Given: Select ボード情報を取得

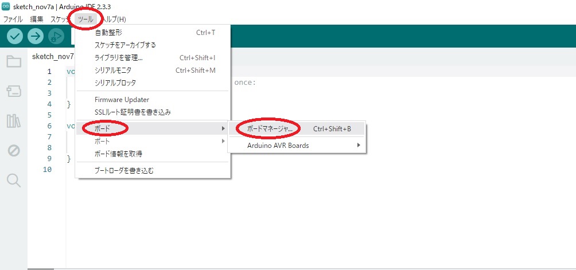Looking at the screenshot, I should pos(153,154).
